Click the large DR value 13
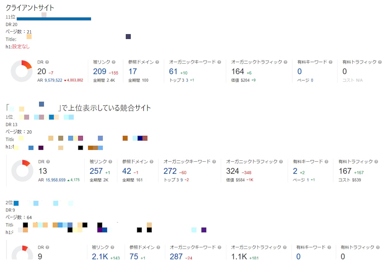The width and height of the screenshot is (386, 260). point(43,171)
